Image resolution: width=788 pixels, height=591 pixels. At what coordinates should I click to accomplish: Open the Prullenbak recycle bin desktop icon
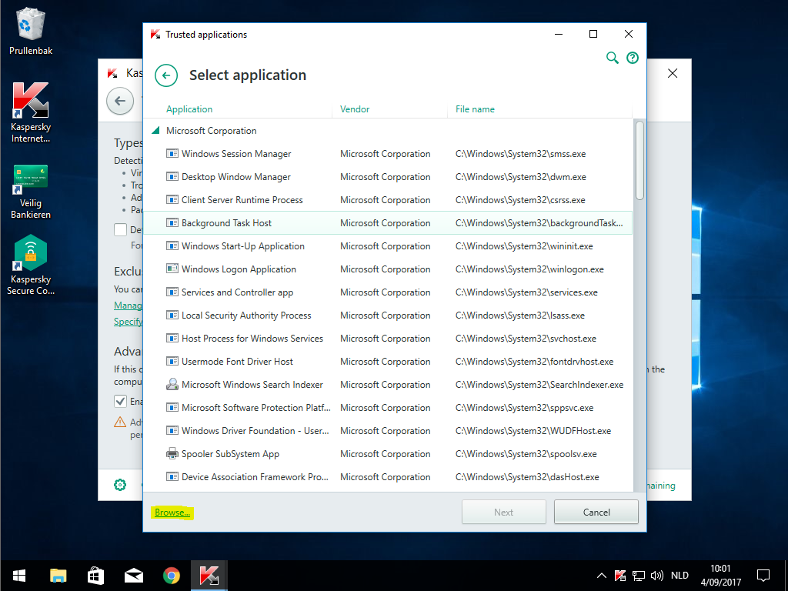pyautogui.click(x=31, y=31)
